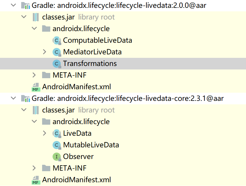Click the LiveData abstract class icon
This screenshot has width=246, height=186.
57,133
